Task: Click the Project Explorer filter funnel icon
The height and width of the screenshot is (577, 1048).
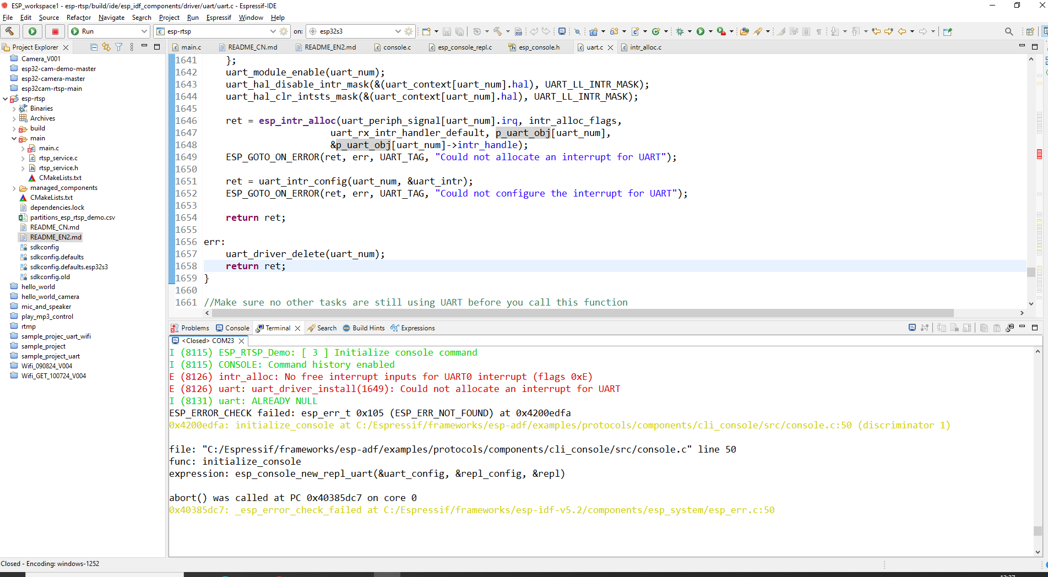Action: coord(118,47)
